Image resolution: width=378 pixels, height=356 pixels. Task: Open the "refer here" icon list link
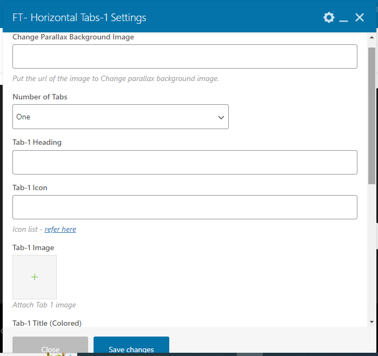[60, 229]
